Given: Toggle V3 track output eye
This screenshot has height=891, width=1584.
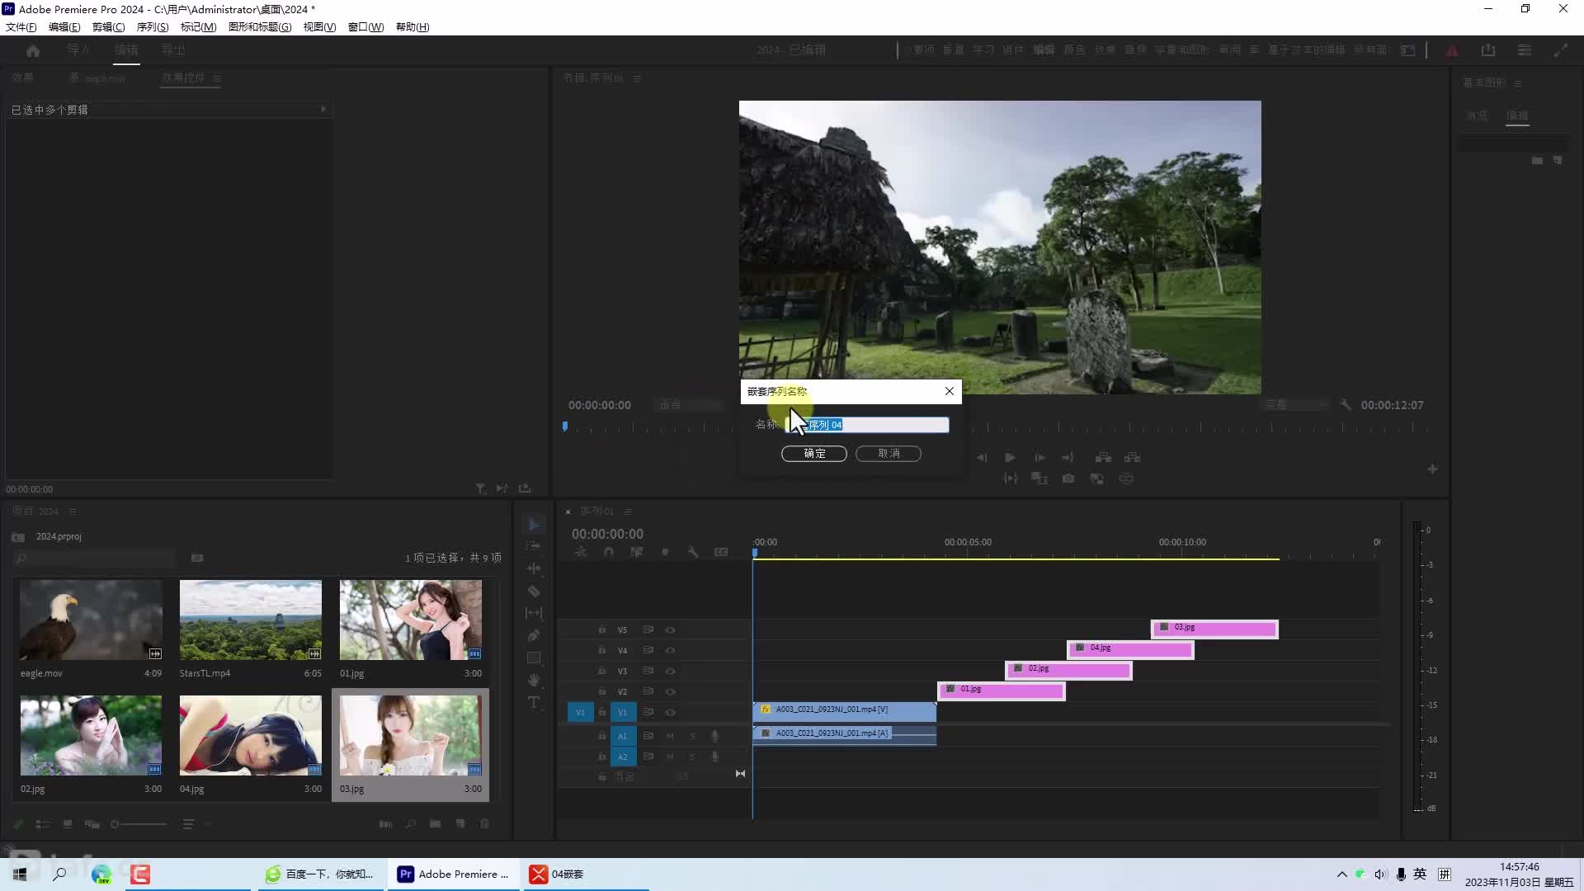Looking at the screenshot, I should pyautogui.click(x=670, y=671).
